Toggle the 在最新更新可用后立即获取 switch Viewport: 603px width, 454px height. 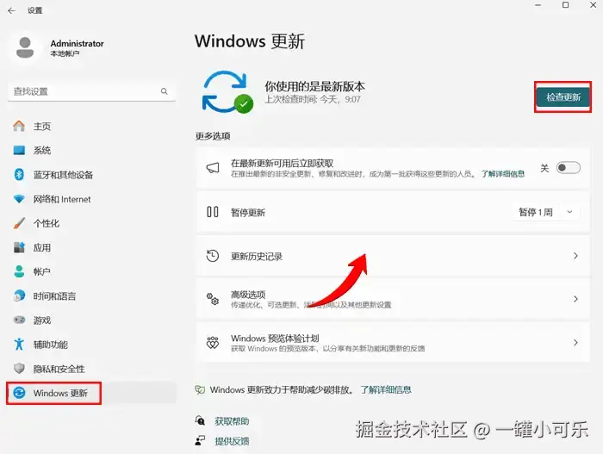(x=569, y=168)
